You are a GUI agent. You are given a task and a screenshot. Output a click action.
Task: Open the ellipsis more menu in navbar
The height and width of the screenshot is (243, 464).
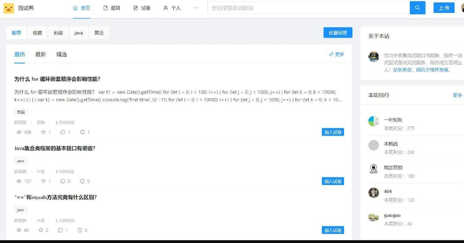pyautogui.click(x=195, y=8)
